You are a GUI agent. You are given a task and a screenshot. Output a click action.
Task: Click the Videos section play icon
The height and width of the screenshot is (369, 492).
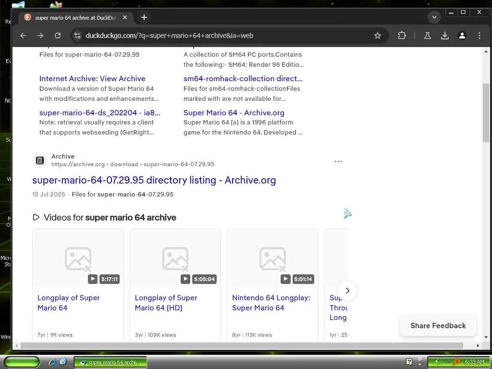(36, 217)
